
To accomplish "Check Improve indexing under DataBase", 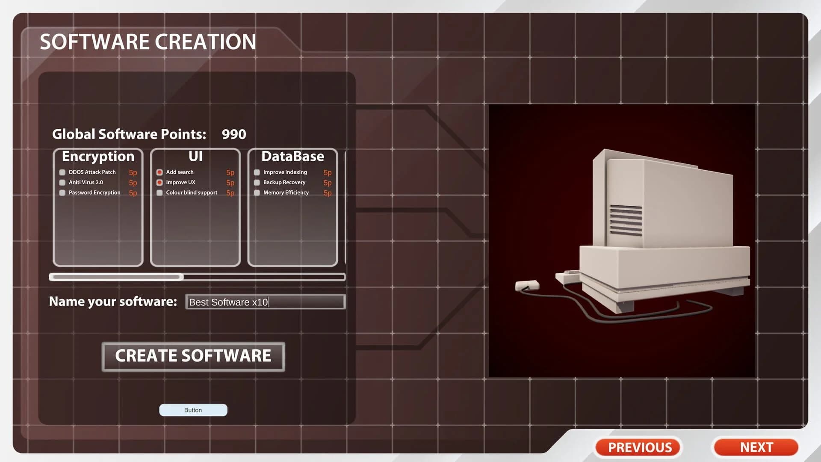I will pyautogui.click(x=257, y=172).
